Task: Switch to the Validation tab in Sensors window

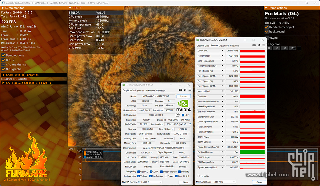Action: pyautogui.click(x=234, y=46)
